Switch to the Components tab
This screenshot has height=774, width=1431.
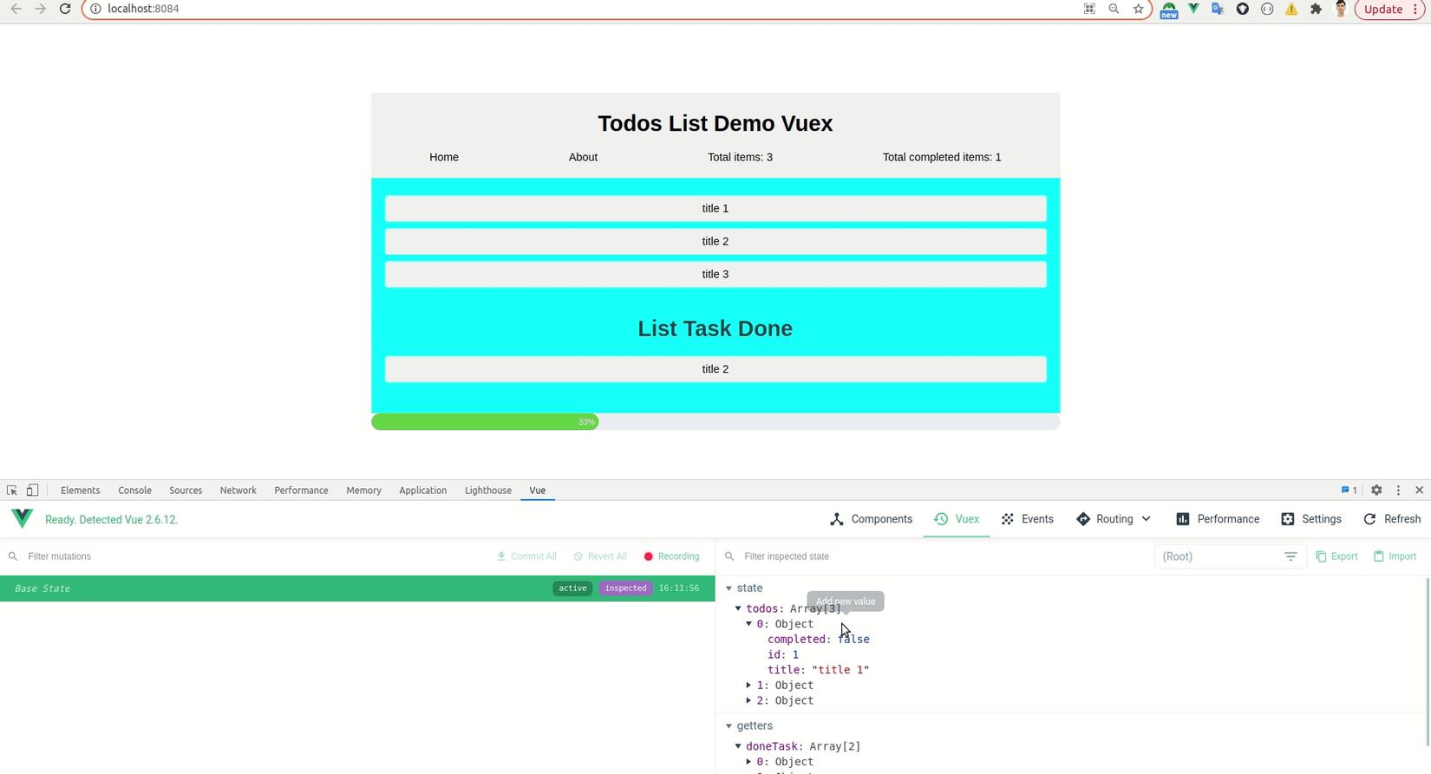871,519
